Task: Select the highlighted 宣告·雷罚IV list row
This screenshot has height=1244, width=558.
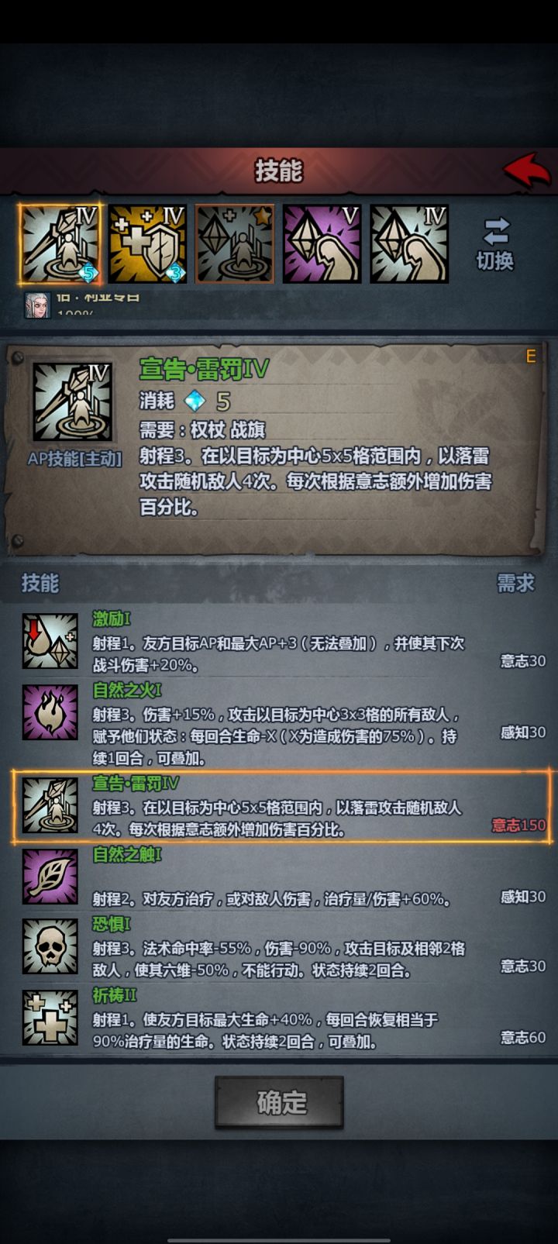Action: tap(282, 807)
